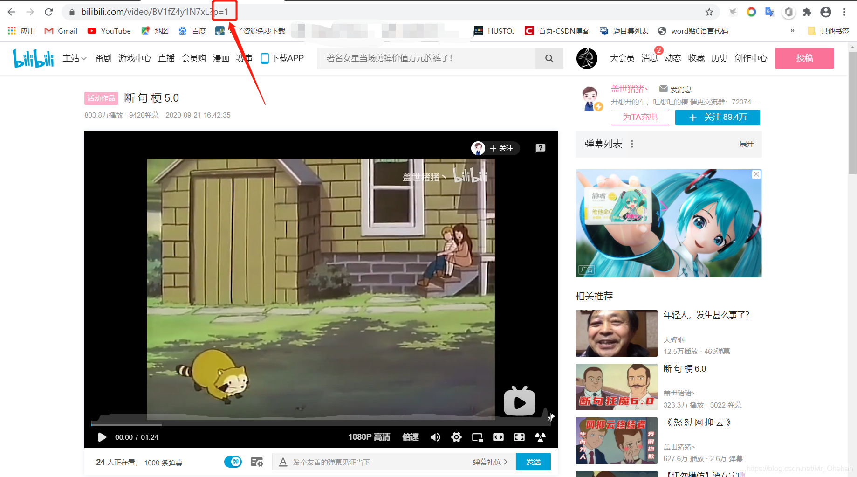Click the Hatsune Miku ad image

click(x=669, y=223)
